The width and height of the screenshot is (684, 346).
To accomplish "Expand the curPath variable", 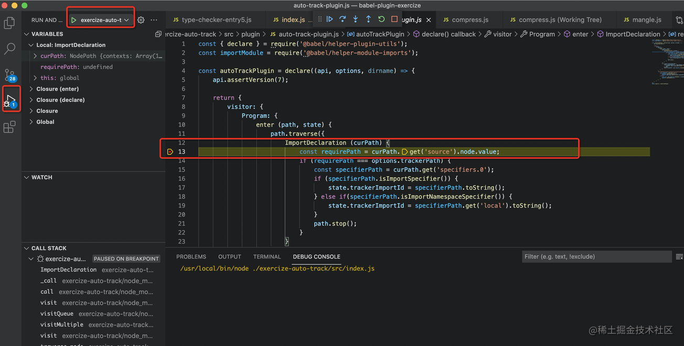I will coord(35,56).
